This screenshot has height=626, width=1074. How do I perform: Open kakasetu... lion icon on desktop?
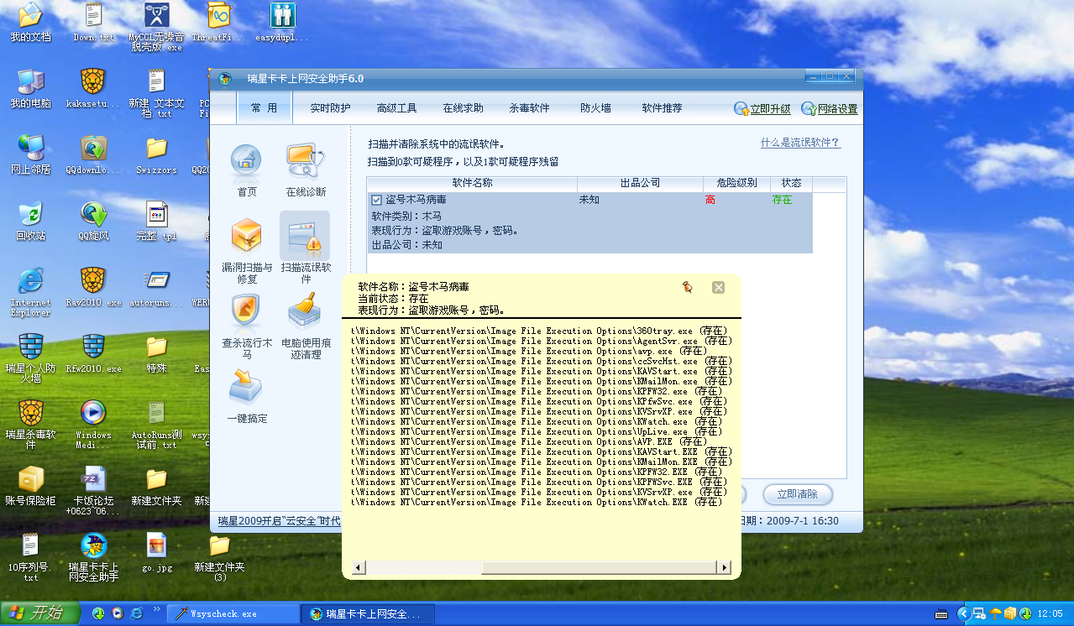(x=93, y=88)
